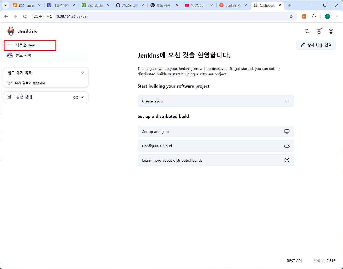Bookmark this page with the star icon
343x269 pixels.
click(291, 16)
